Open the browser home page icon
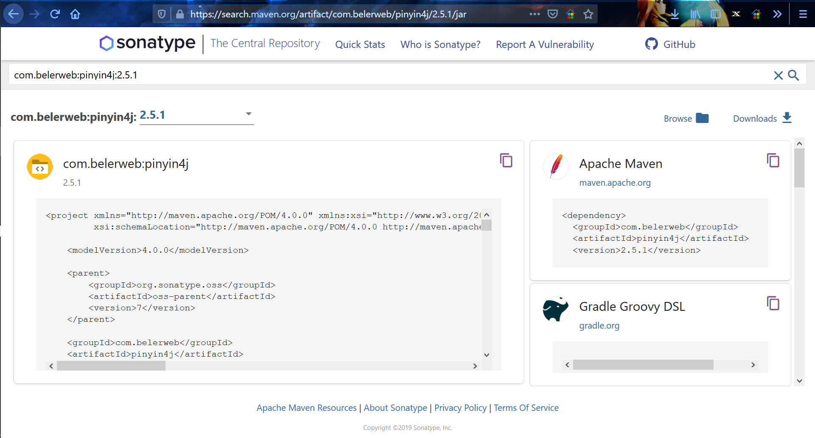Image resolution: width=815 pixels, height=438 pixels. 75,14
